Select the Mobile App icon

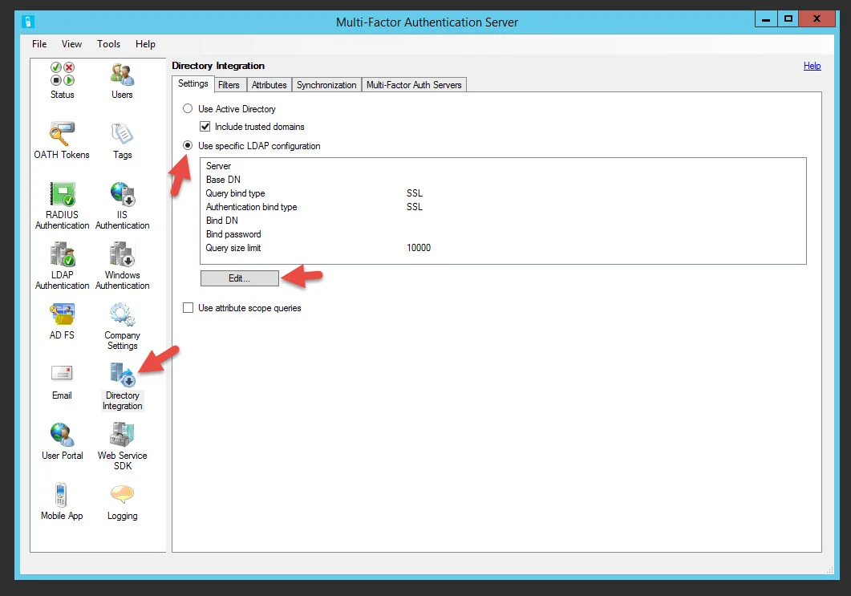[x=61, y=494]
